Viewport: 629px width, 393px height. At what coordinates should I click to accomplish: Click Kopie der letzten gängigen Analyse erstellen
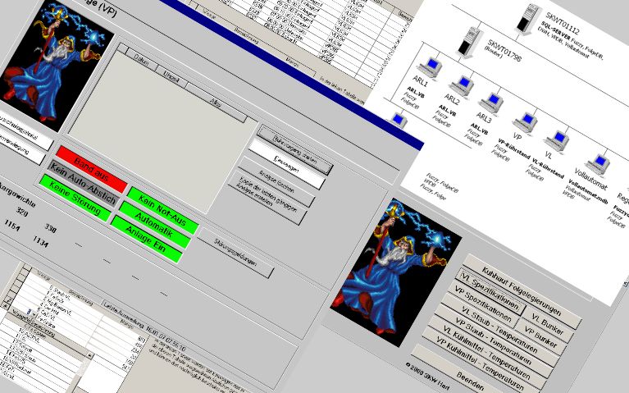(267, 199)
